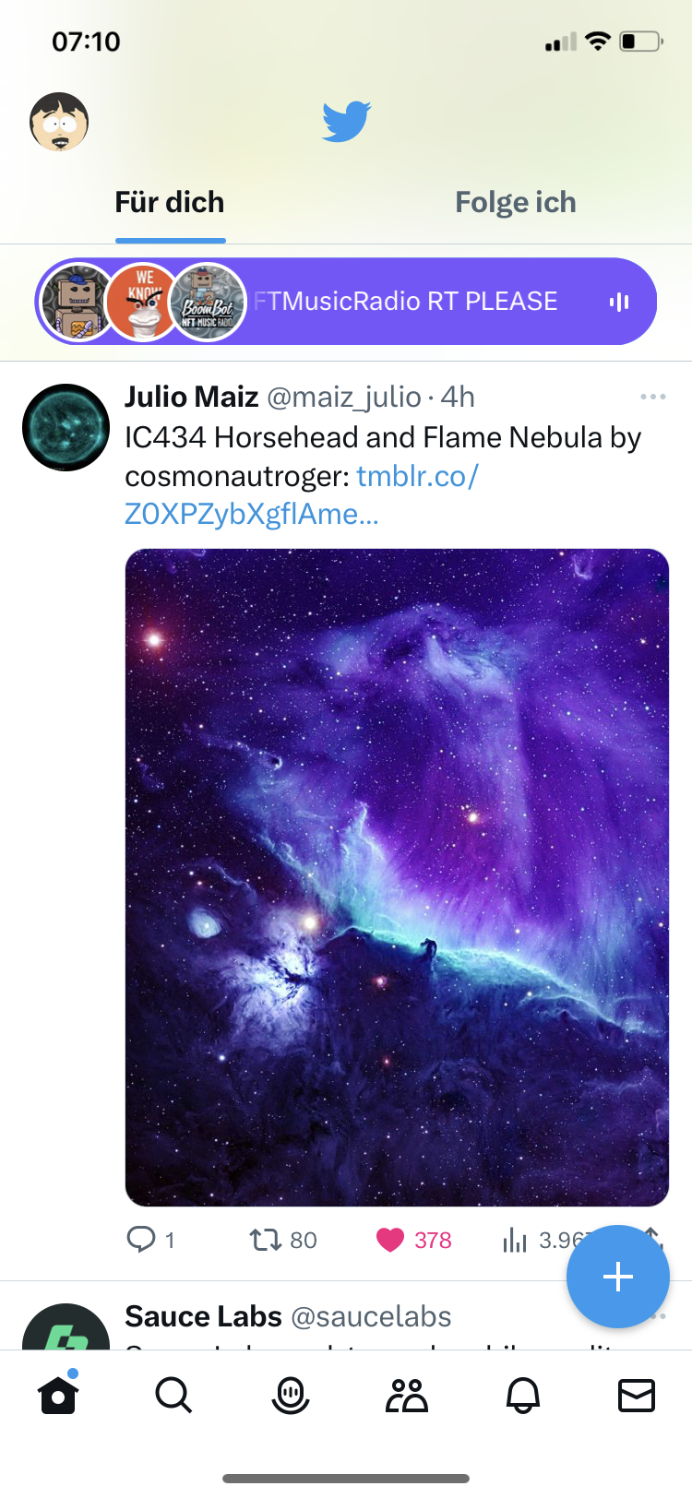Tap the Twitter bird logo
This screenshot has height=1498, width=692.
coord(346,122)
